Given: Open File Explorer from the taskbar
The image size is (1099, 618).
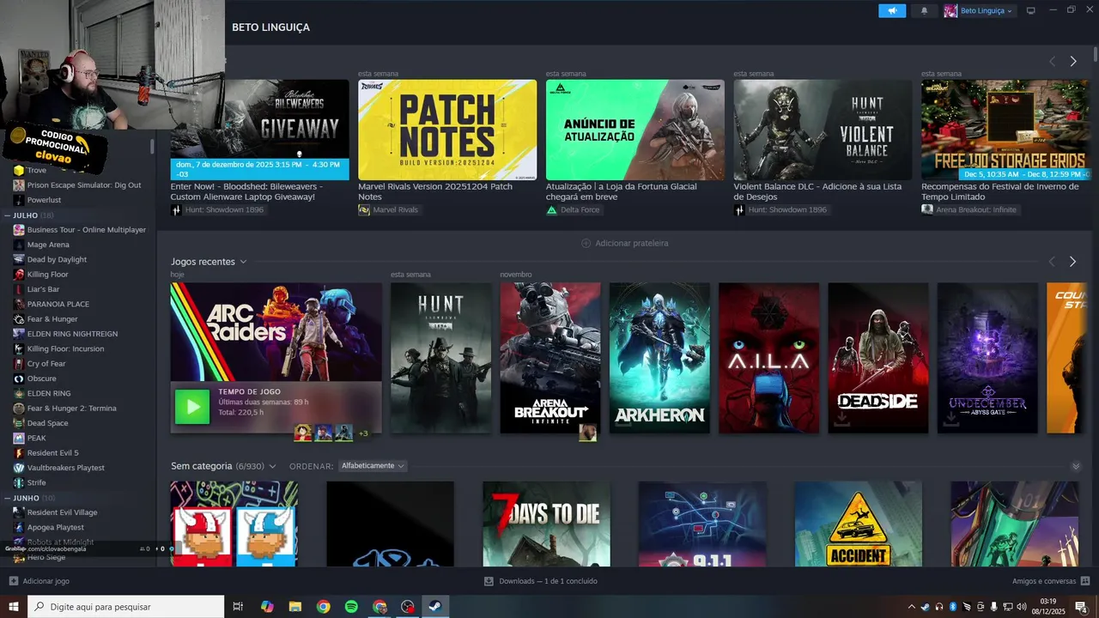Looking at the screenshot, I should pos(294,607).
